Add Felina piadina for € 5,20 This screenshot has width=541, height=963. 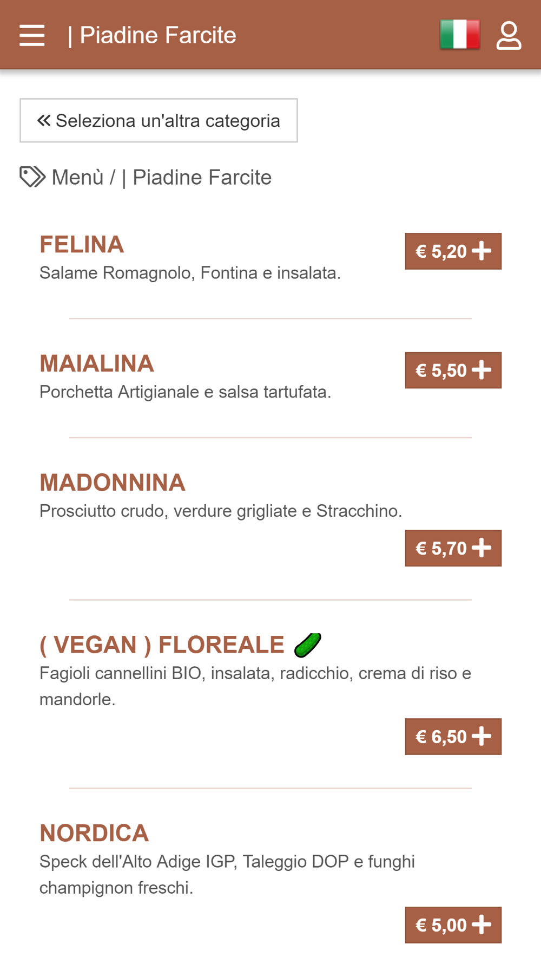453,251
